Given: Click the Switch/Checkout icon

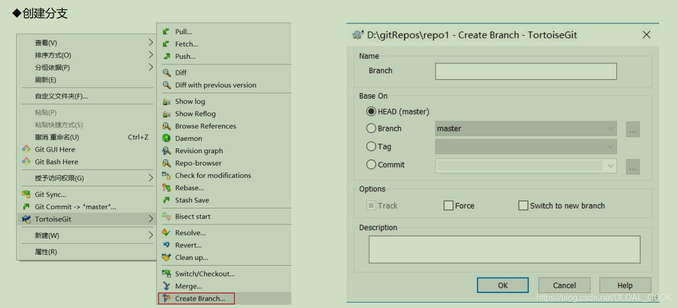Looking at the screenshot, I should click(x=166, y=274).
